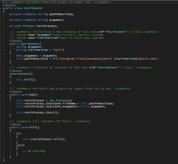Collapse the try block in Kill
Image resolution: width=178 pixels, height=164 pixels.
tap(1, 134)
